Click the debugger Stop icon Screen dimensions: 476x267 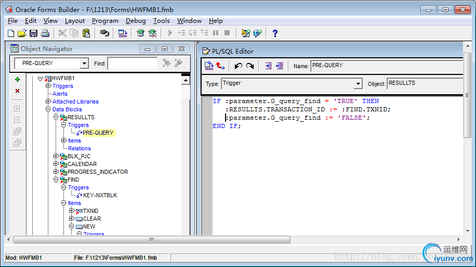(227, 33)
